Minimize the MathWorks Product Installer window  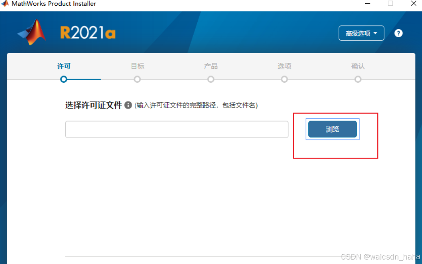[x=368, y=4]
